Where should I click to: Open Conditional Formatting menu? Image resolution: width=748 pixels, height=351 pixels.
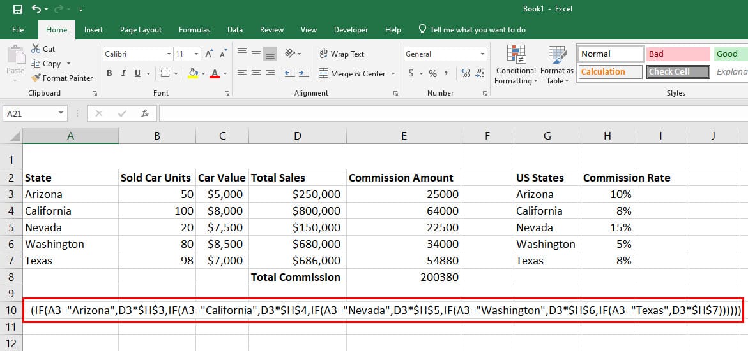(x=515, y=65)
